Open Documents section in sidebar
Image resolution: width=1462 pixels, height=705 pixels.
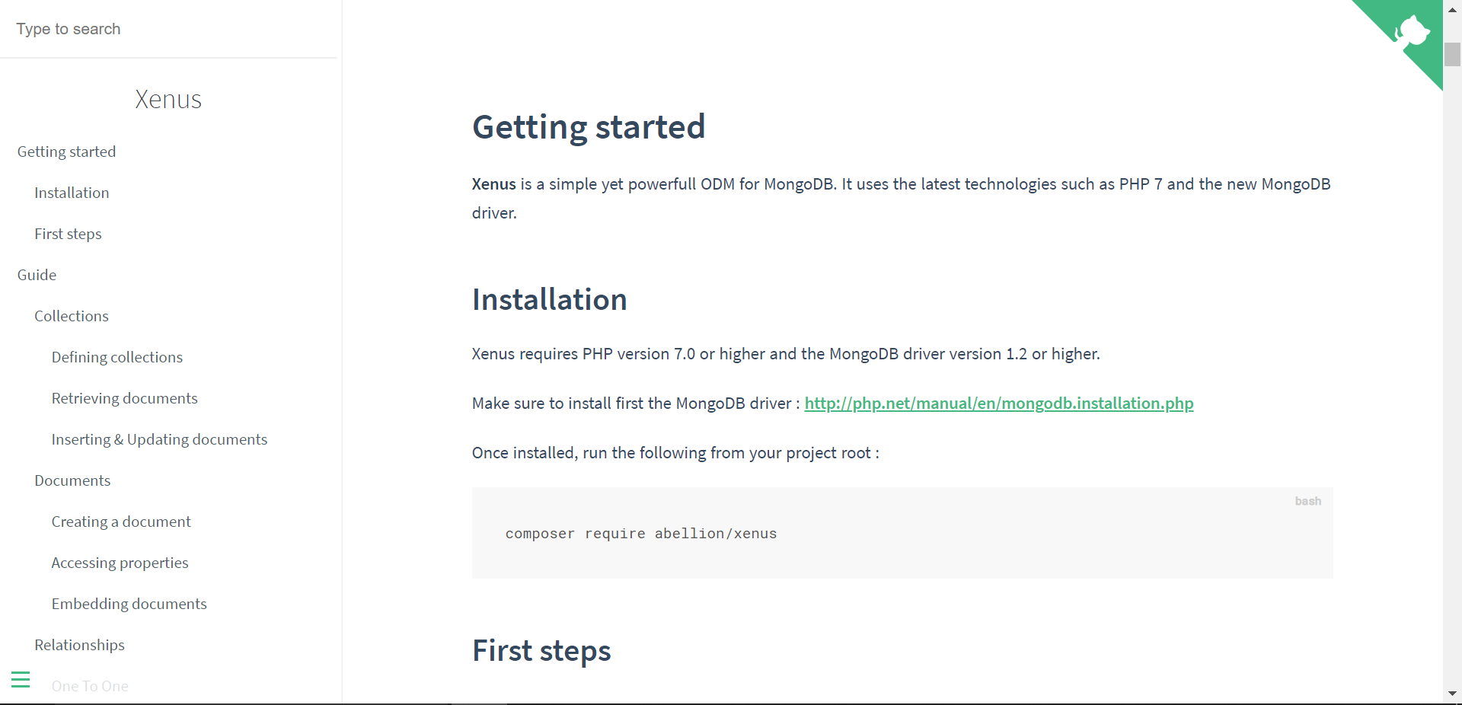[x=72, y=480]
